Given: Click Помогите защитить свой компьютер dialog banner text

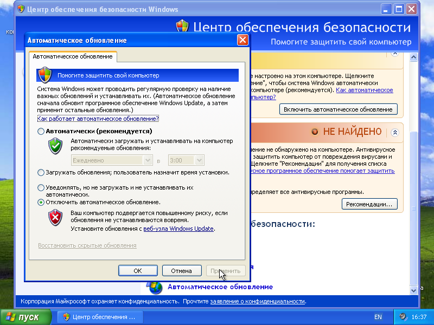Looking at the screenshot, I should point(108,75).
